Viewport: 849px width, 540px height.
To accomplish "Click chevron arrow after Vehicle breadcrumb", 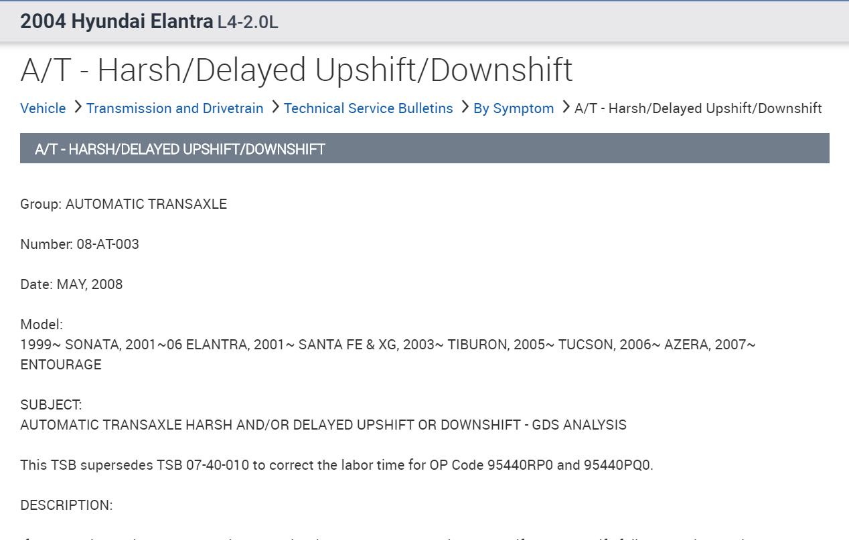I will (x=78, y=107).
